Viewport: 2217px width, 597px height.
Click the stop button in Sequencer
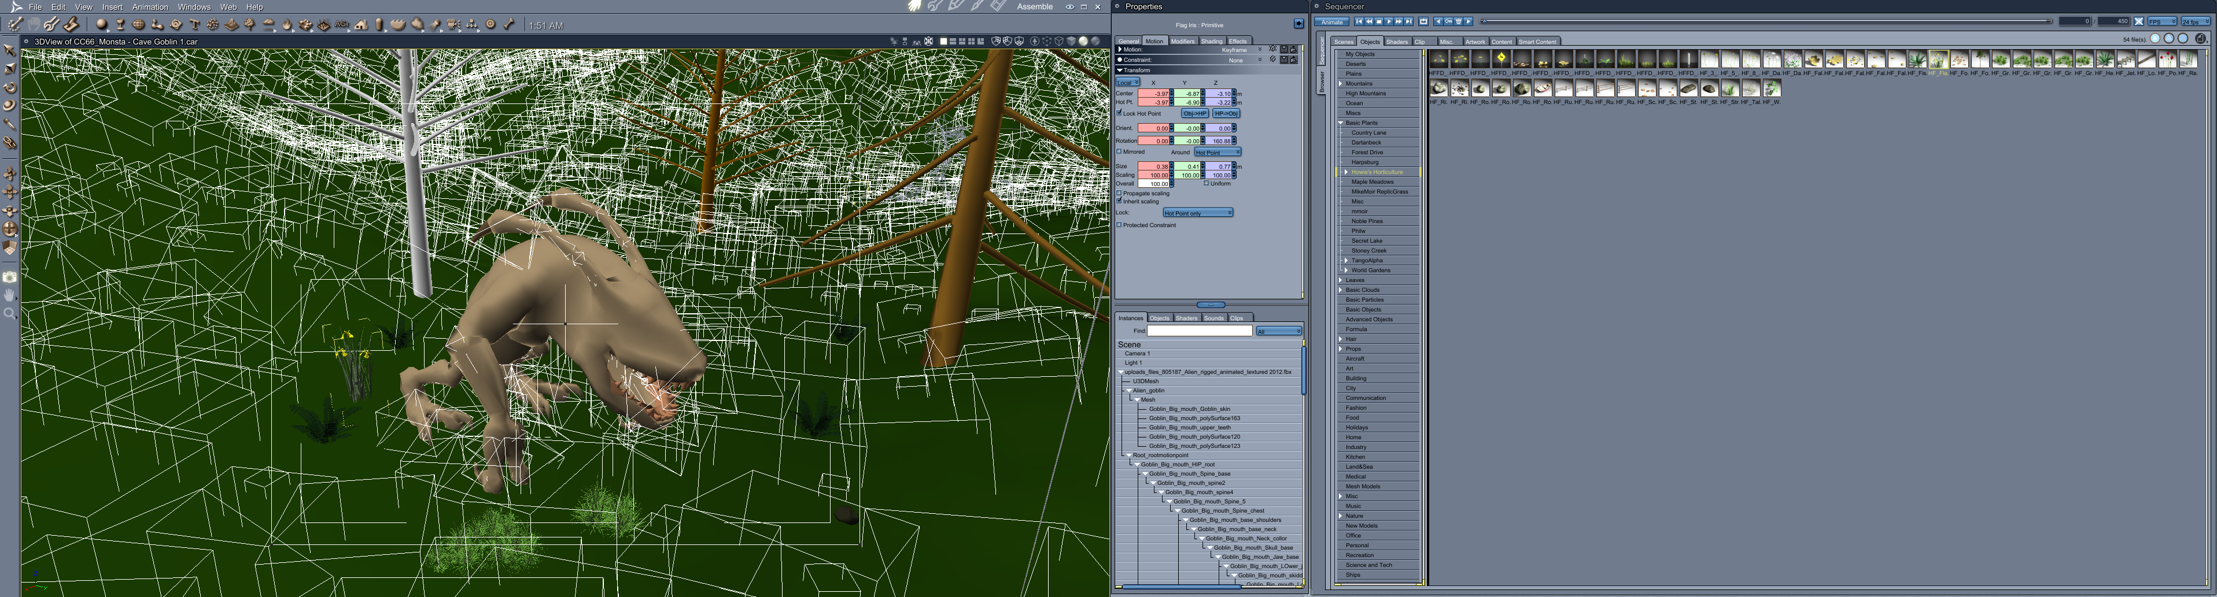pyautogui.click(x=1379, y=21)
